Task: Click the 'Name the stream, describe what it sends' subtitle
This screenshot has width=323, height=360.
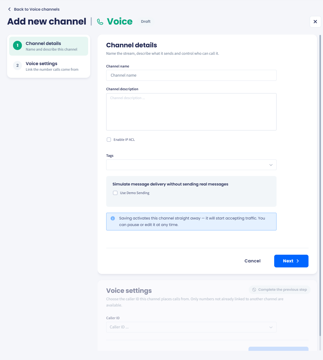Action: 162,54
